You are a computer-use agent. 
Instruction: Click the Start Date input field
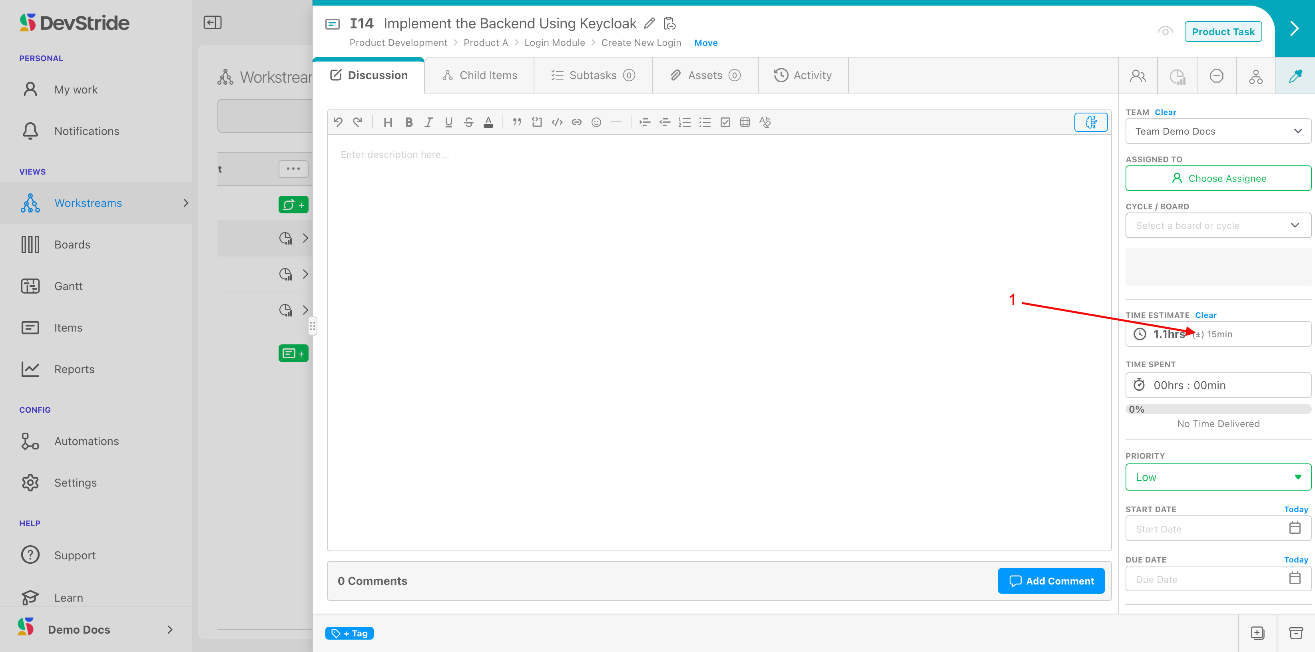[x=1207, y=529]
